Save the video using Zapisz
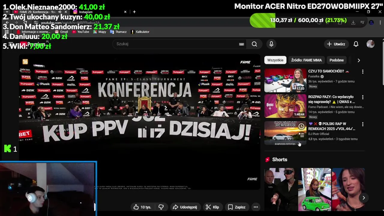Screen dimensions: 384x216 click(237, 207)
